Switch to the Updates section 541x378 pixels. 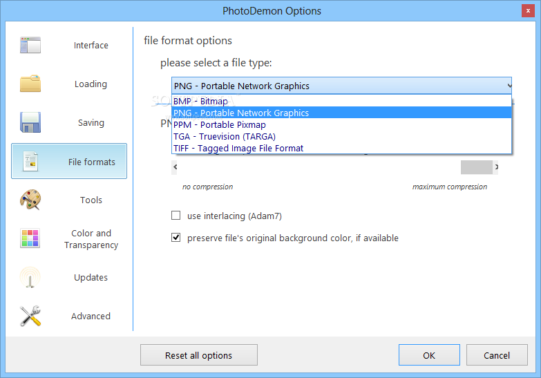click(x=69, y=277)
